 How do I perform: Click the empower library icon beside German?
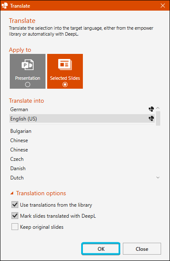pyautogui.click(x=151, y=109)
